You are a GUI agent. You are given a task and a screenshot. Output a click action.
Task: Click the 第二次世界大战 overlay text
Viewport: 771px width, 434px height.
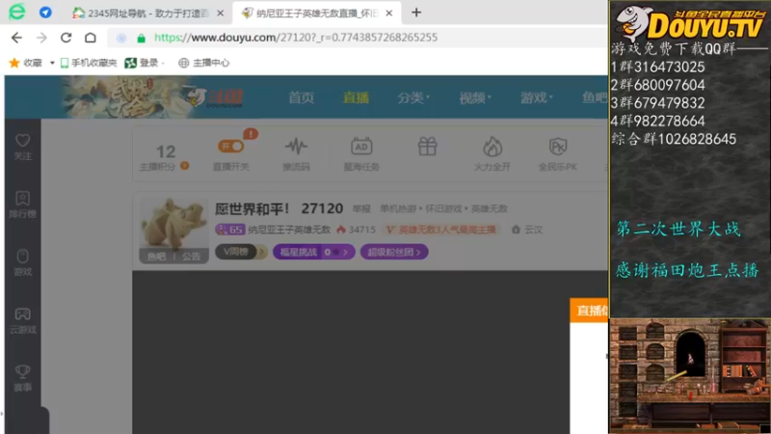point(678,229)
